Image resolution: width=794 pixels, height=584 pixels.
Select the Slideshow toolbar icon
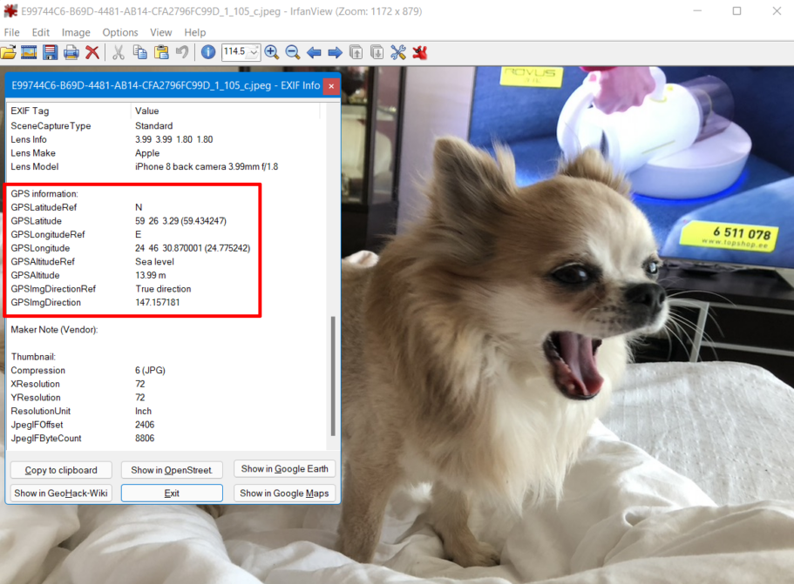pyautogui.click(x=28, y=52)
